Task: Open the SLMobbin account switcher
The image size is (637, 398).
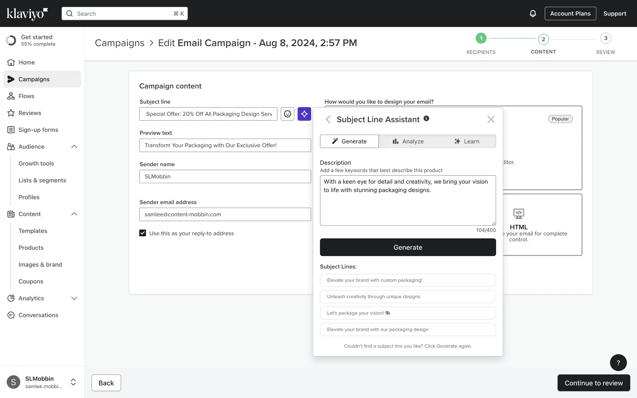Action: tap(73, 382)
